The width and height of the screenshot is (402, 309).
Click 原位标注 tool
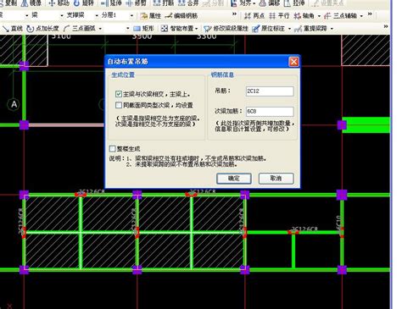click(x=269, y=29)
